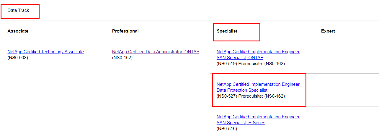Open the Data Protection Specialist certification link
Image resolution: width=379 pixels, height=139 pixels.
[x=258, y=87]
